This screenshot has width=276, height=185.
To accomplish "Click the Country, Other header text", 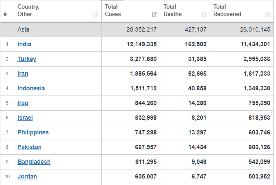I will coord(28,10).
